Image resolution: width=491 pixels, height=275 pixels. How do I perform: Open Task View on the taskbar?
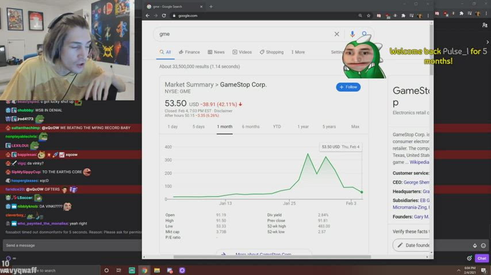(118, 270)
